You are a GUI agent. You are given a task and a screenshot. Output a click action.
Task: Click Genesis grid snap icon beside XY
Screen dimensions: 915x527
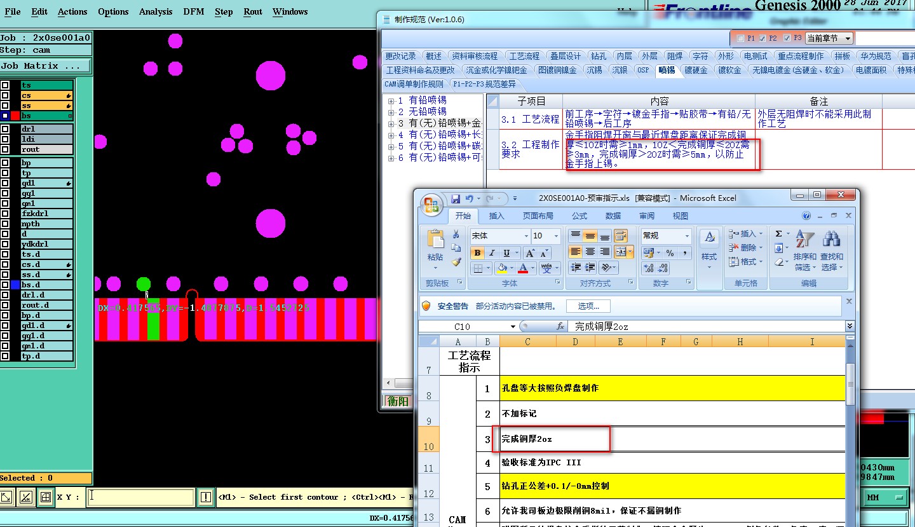45,497
